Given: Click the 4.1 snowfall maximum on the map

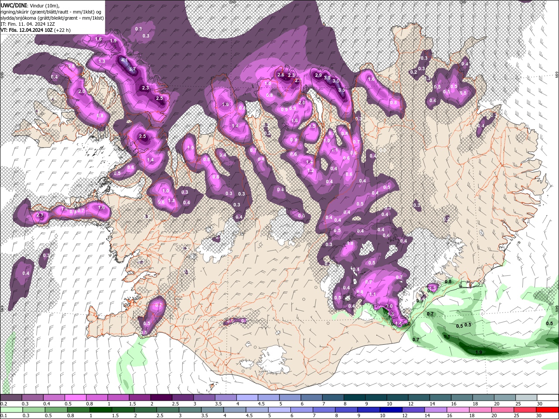Looking at the screenshot, I should click(124, 60).
